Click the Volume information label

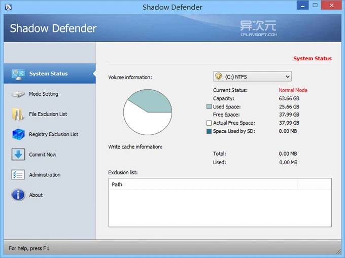[130, 78]
